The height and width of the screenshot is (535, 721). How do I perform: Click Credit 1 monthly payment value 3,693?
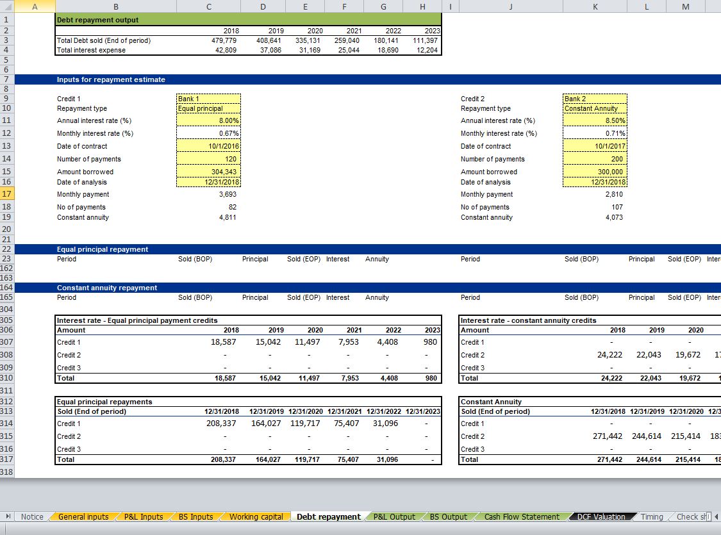tap(228, 194)
